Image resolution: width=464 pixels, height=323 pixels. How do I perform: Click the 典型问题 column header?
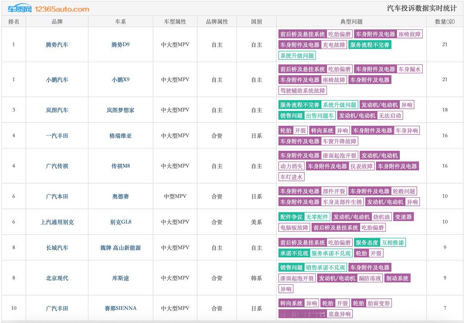point(351,22)
